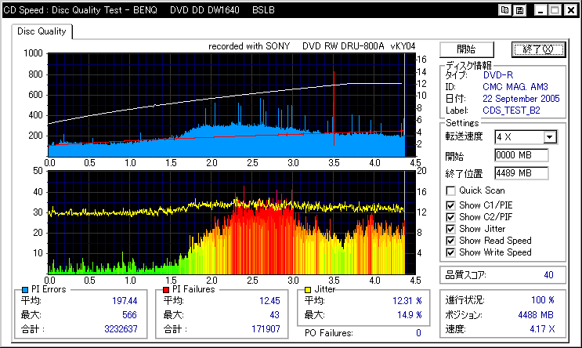Enable the Quick Scan checkbox
Viewport: 582px width, 348px height.
pos(450,191)
